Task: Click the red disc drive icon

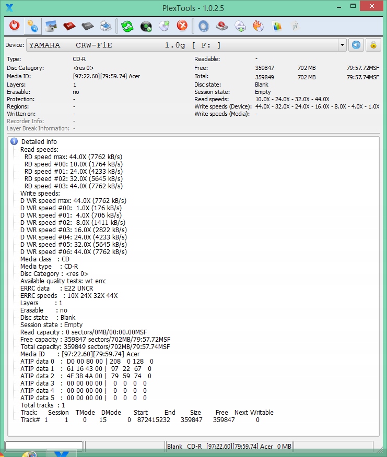Action: [222, 26]
